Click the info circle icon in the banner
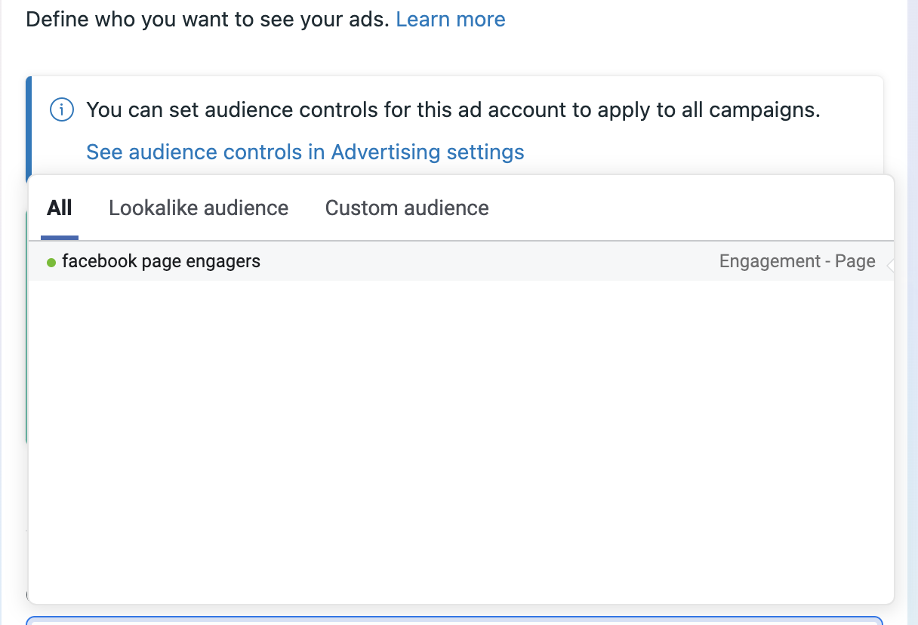The image size is (918, 625). click(61, 110)
